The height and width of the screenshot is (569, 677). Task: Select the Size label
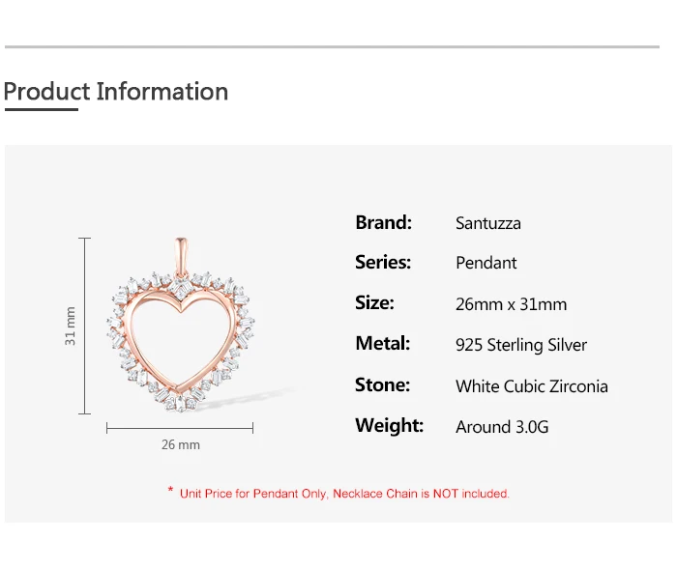tap(374, 302)
